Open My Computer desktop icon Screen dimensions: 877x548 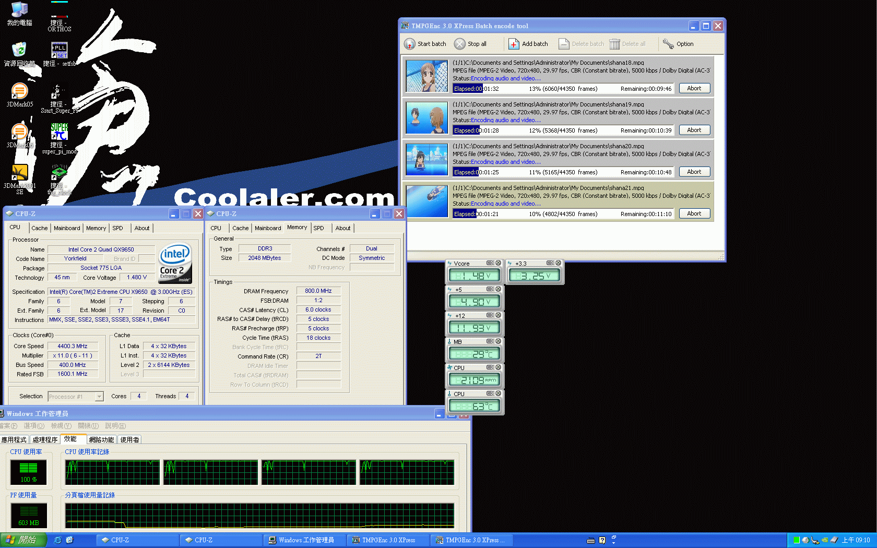pos(19,14)
